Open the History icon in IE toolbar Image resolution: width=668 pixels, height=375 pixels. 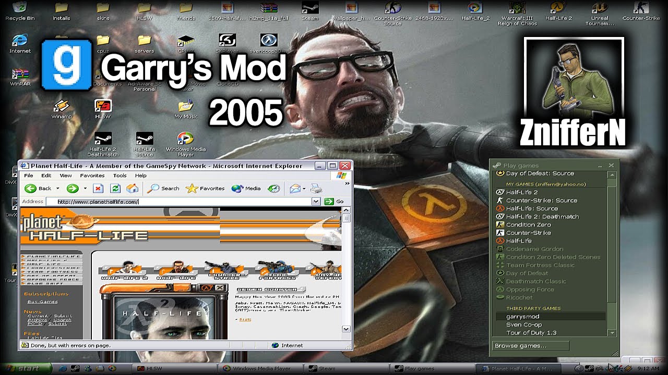click(x=273, y=188)
